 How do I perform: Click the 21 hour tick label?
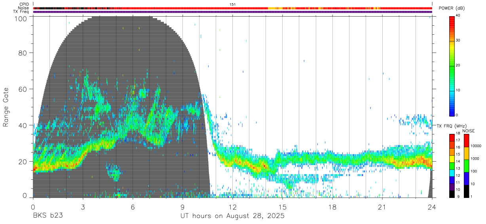(382, 207)
